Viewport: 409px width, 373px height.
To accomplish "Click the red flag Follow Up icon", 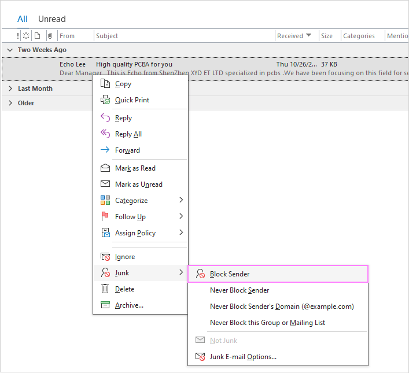I will tap(105, 216).
